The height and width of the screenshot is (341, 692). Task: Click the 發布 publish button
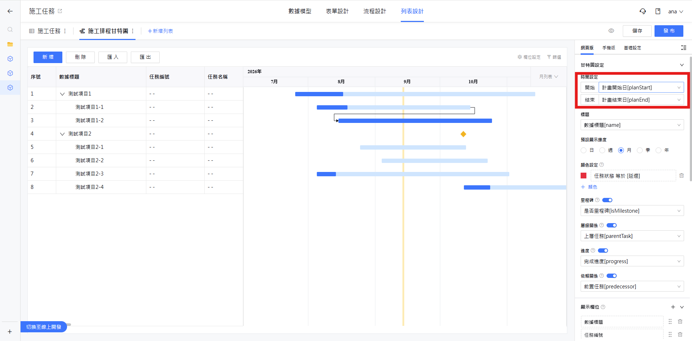pos(669,31)
